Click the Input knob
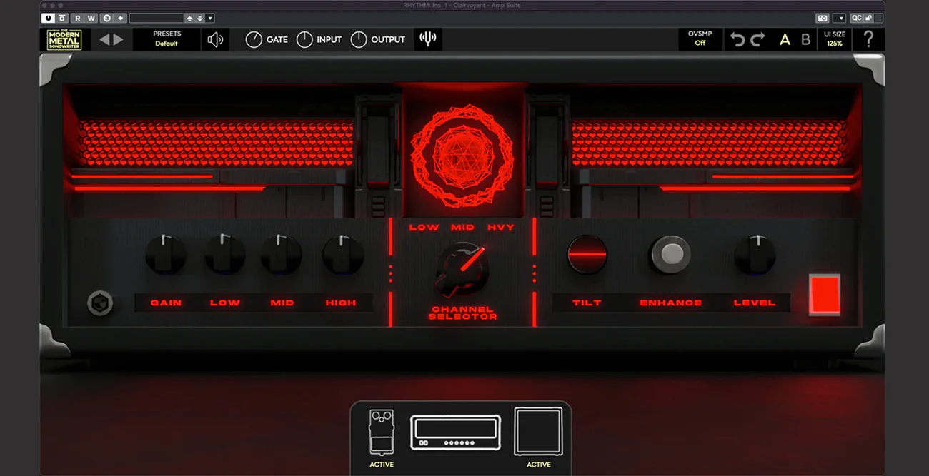This screenshot has width=929, height=476. (304, 40)
